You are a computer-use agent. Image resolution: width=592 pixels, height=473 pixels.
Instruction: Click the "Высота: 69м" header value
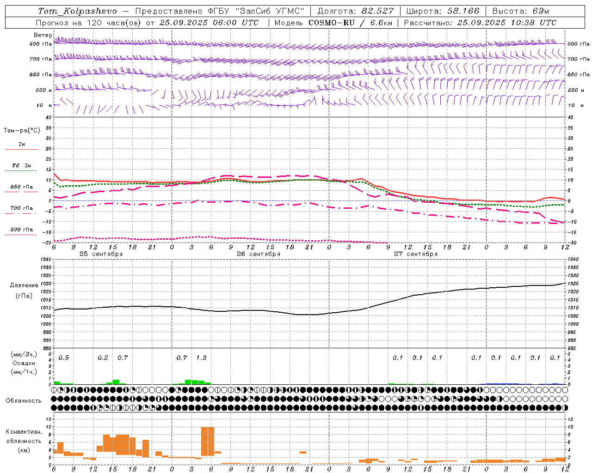click(x=521, y=11)
